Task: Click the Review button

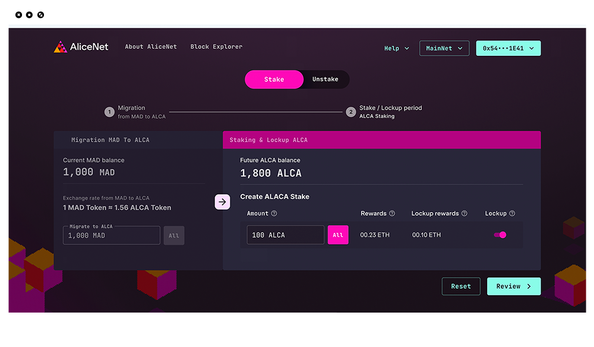Action: [513, 286]
